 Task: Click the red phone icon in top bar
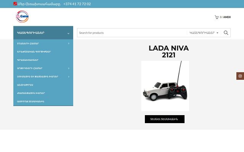pyautogui.click(x=15, y=3)
